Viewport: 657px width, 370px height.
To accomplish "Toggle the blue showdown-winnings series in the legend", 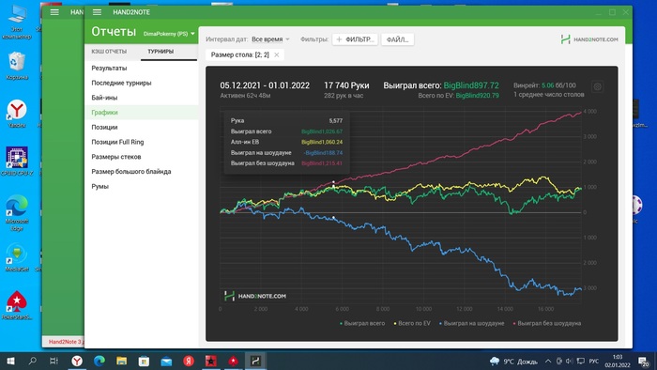I will click(x=472, y=323).
